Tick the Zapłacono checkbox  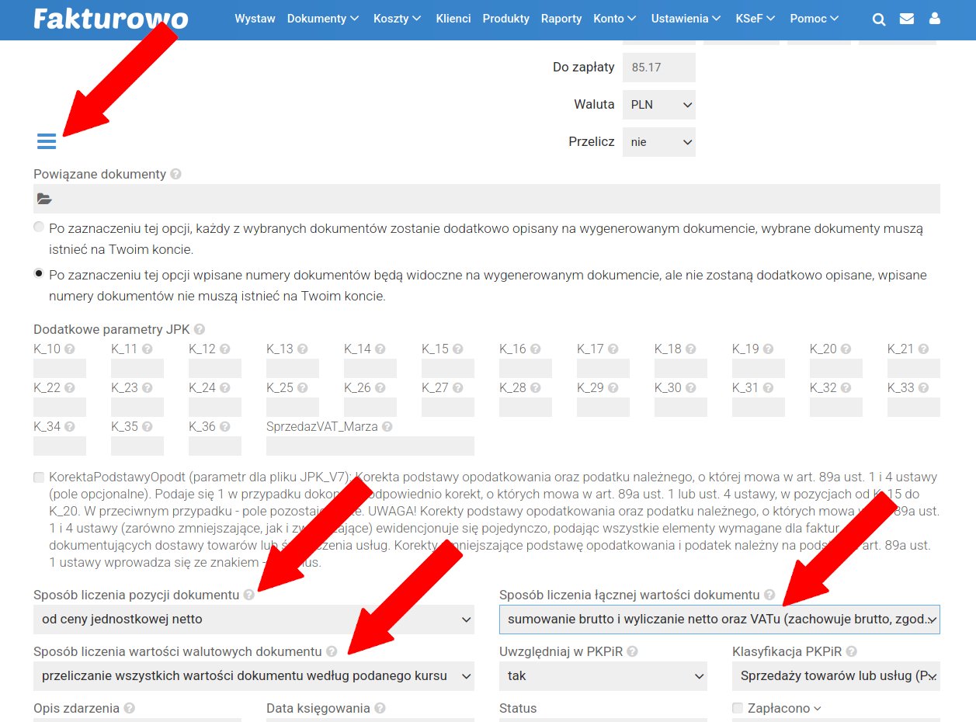738,708
